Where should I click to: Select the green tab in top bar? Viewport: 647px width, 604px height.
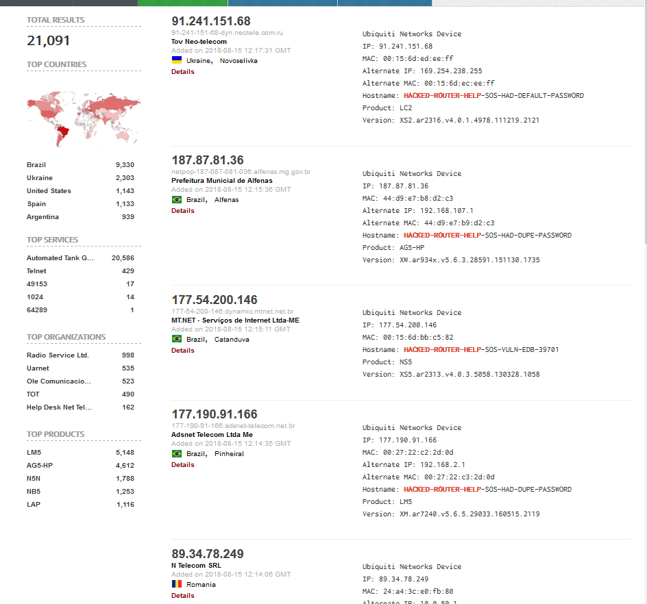click(182, 3)
